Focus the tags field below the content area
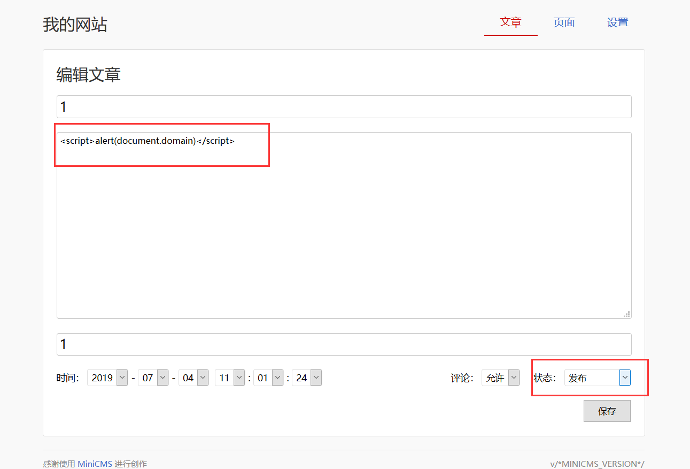This screenshot has height=469, width=690. tap(344, 344)
